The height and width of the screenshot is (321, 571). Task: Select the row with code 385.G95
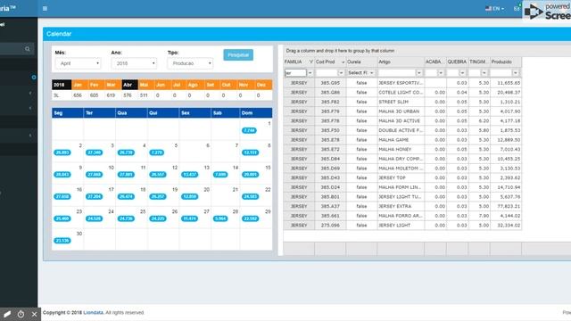[x=402, y=83]
